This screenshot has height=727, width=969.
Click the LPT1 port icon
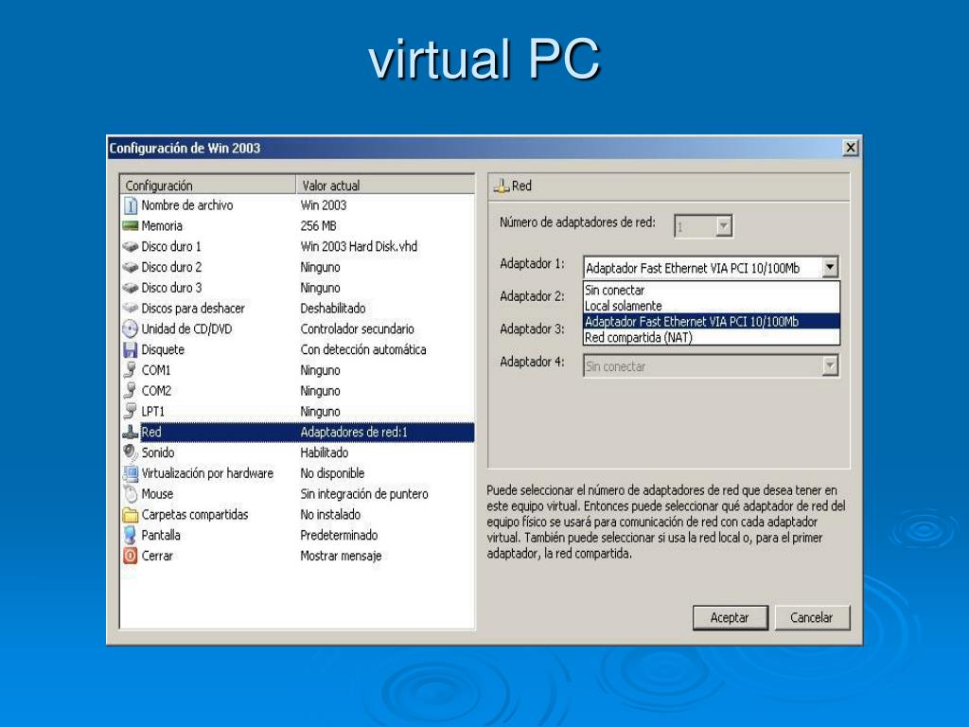coord(131,411)
